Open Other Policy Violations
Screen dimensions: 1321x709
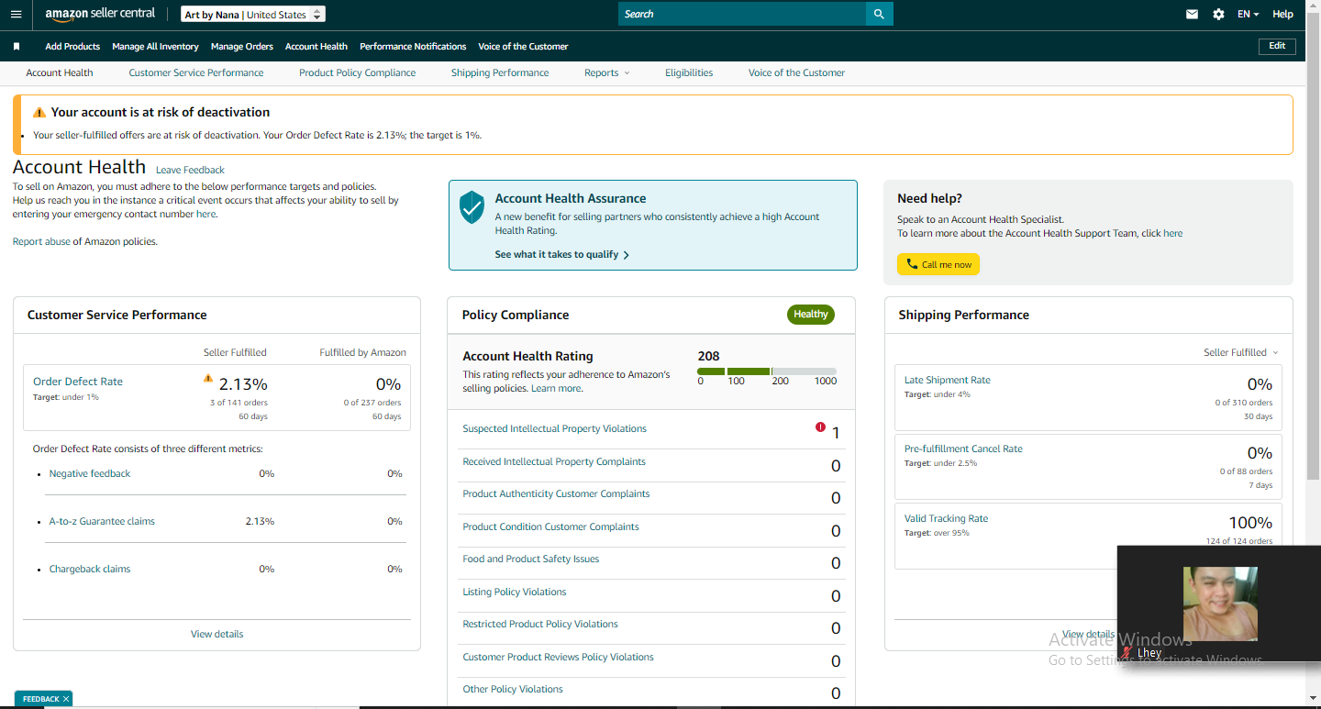pyautogui.click(x=513, y=689)
